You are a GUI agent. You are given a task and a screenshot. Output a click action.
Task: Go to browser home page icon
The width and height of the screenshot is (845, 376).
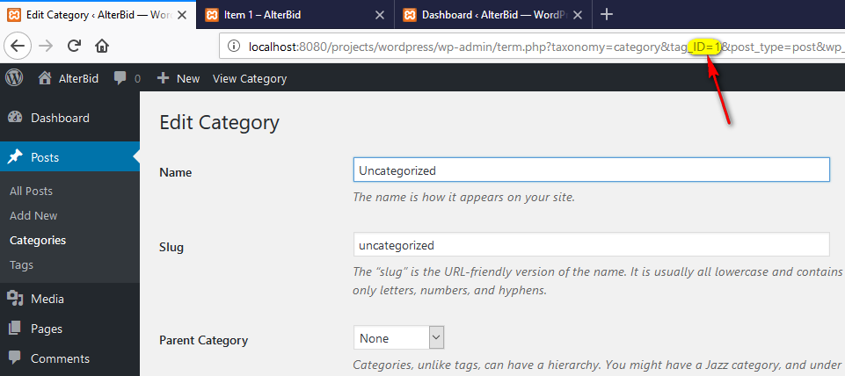[x=102, y=46]
